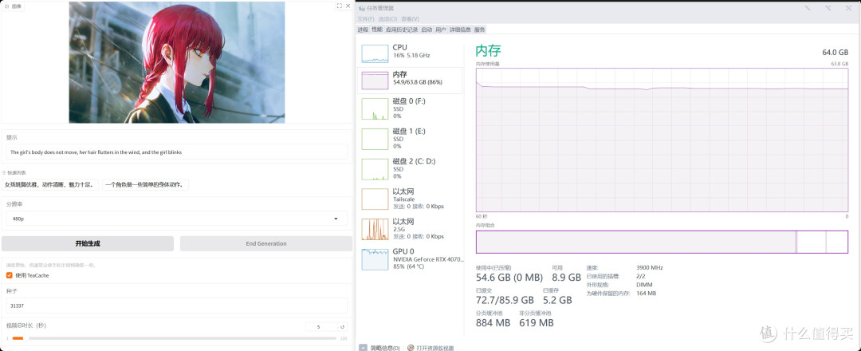Screen dimensions: 861x351
Task: Switch to the 进程 tab
Action: click(x=363, y=30)
